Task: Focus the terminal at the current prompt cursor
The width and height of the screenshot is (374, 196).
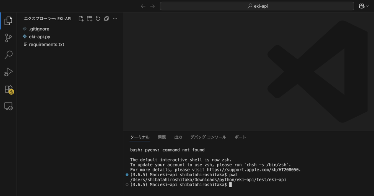Action: click(230, 185)
